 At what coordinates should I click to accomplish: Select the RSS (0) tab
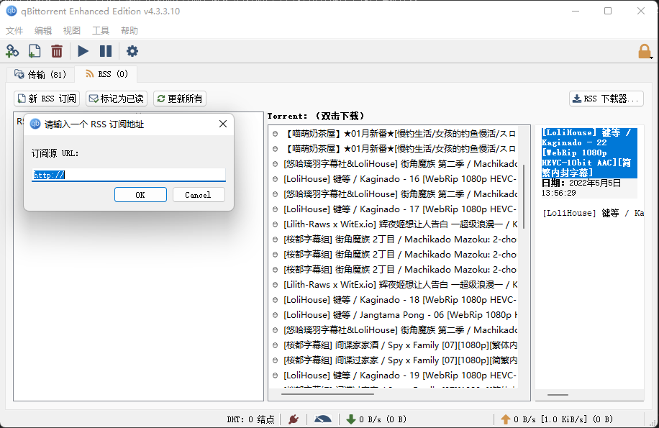coord(106,74)
